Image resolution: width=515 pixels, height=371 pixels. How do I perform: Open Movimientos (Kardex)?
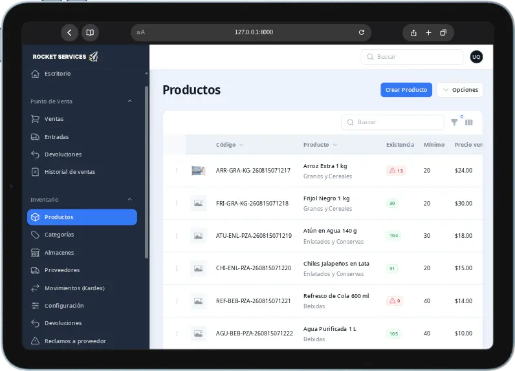pos(82,288)
